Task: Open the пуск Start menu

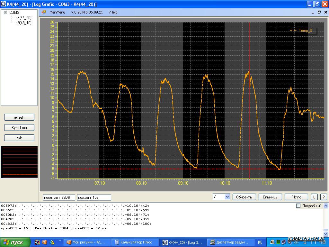Action: pos(15,242)
